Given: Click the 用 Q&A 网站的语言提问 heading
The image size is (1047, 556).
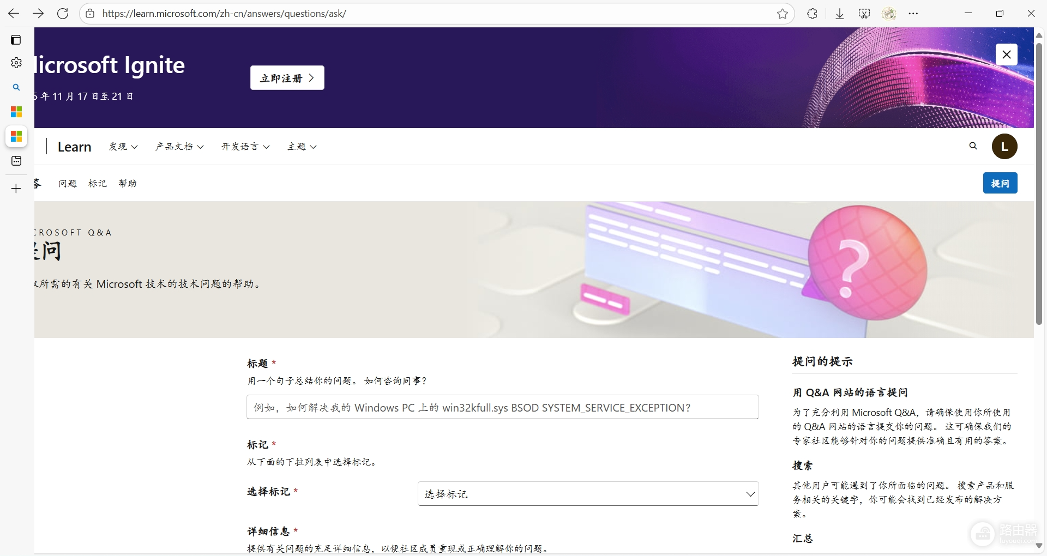Looking at the screenshot, I should click(850, 392).
